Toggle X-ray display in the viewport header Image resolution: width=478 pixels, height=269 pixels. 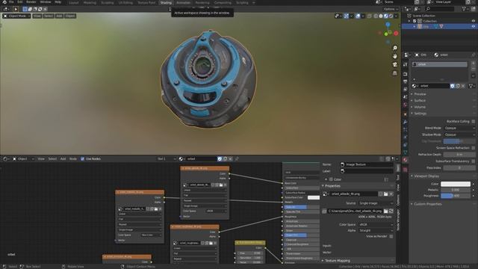tap(370, 16)
